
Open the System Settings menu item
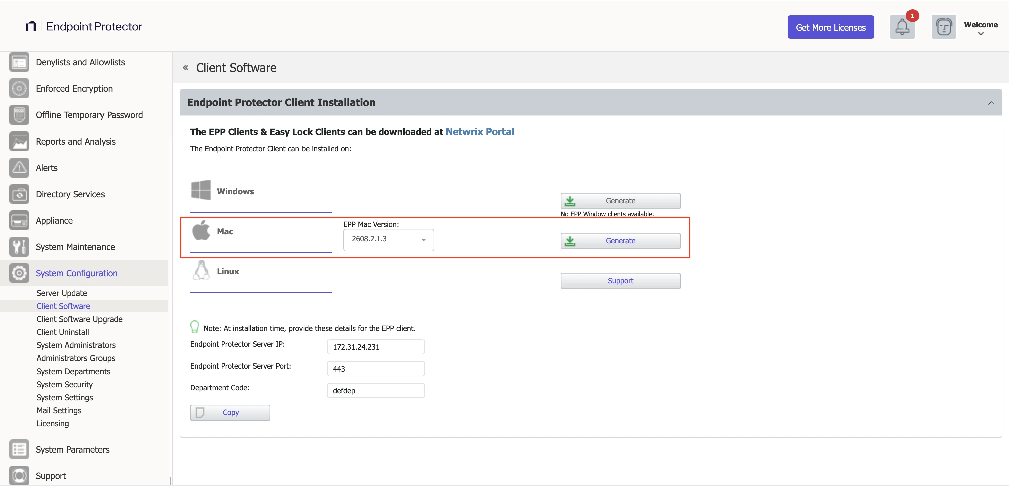pos(65,397)
